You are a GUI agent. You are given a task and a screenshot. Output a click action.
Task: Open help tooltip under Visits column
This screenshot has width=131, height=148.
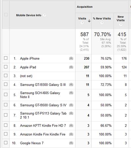click(x=82, y=23)
